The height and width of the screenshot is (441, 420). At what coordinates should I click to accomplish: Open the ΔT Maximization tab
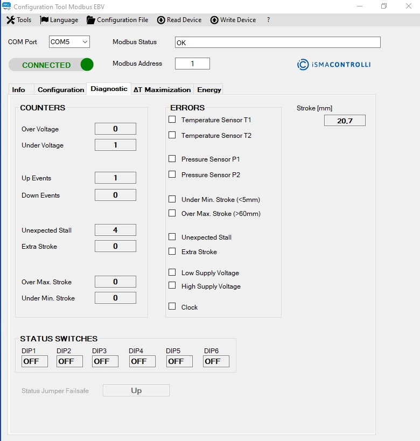(x=162, y=89)
